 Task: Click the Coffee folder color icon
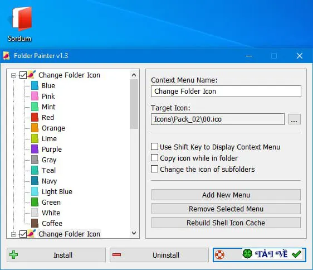coord(35,223)
